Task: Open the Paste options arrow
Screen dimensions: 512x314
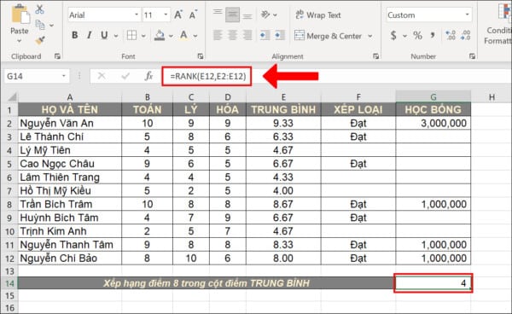Action: [x=20, y=41]
